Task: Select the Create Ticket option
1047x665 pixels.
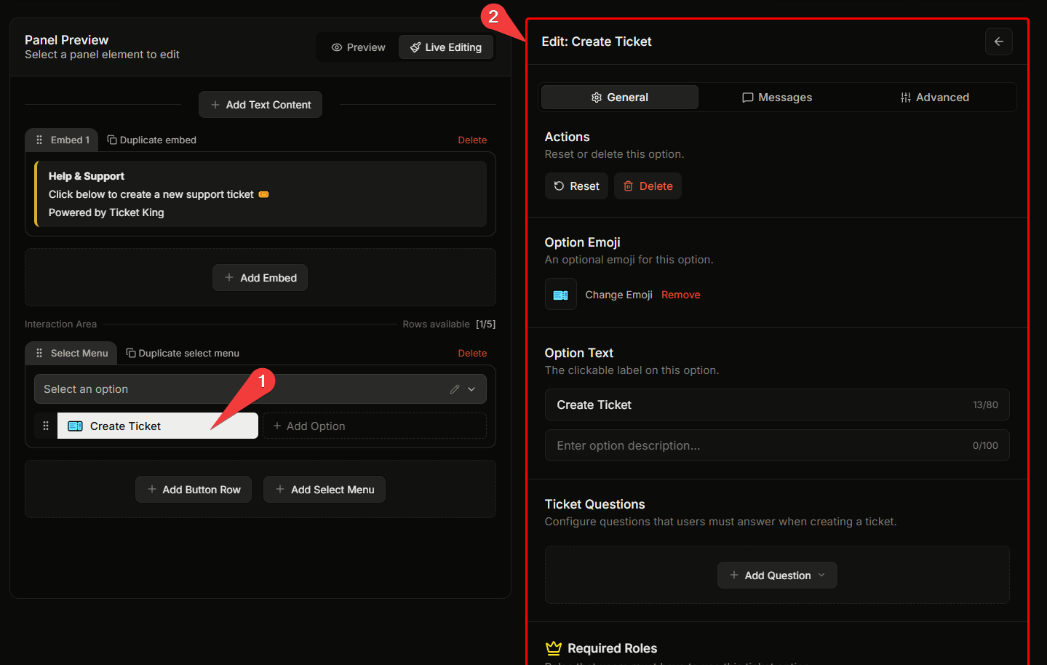Action: tap(157, 426)
